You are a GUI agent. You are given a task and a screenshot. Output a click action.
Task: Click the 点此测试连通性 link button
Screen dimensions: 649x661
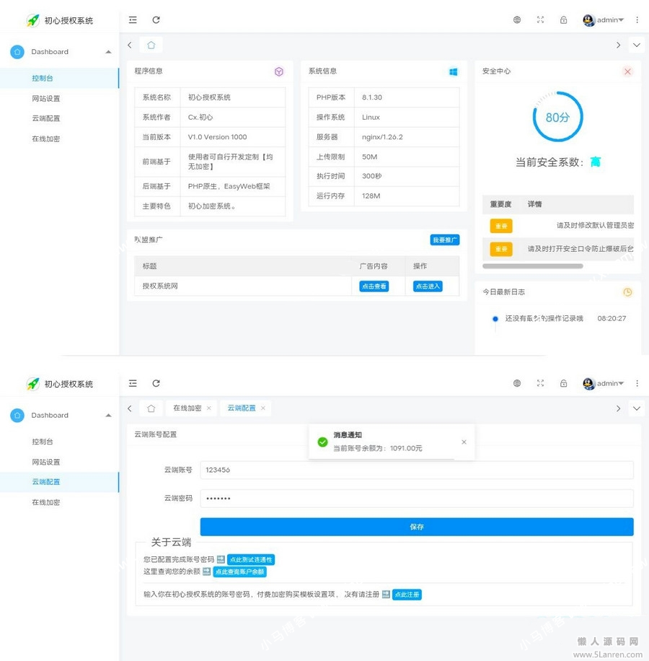[251, 560]
